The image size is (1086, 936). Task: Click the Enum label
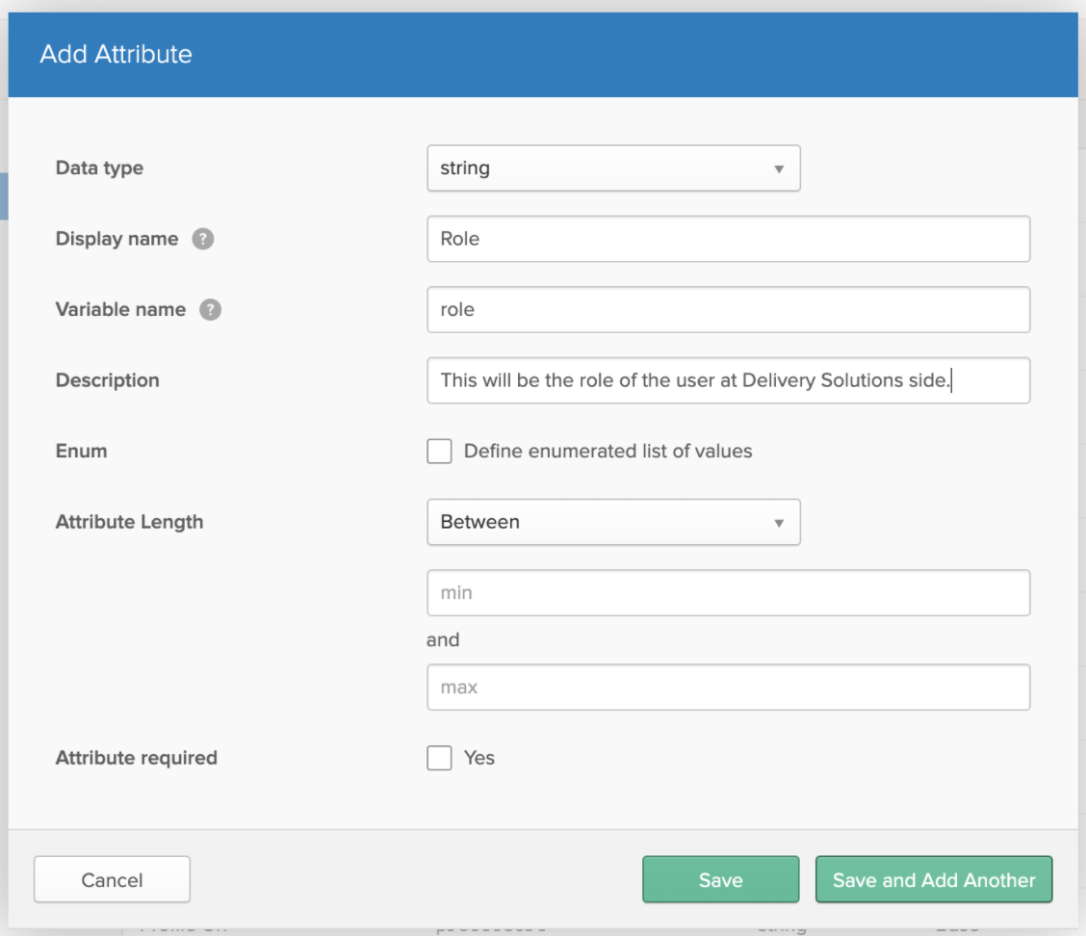pos(81,451)
